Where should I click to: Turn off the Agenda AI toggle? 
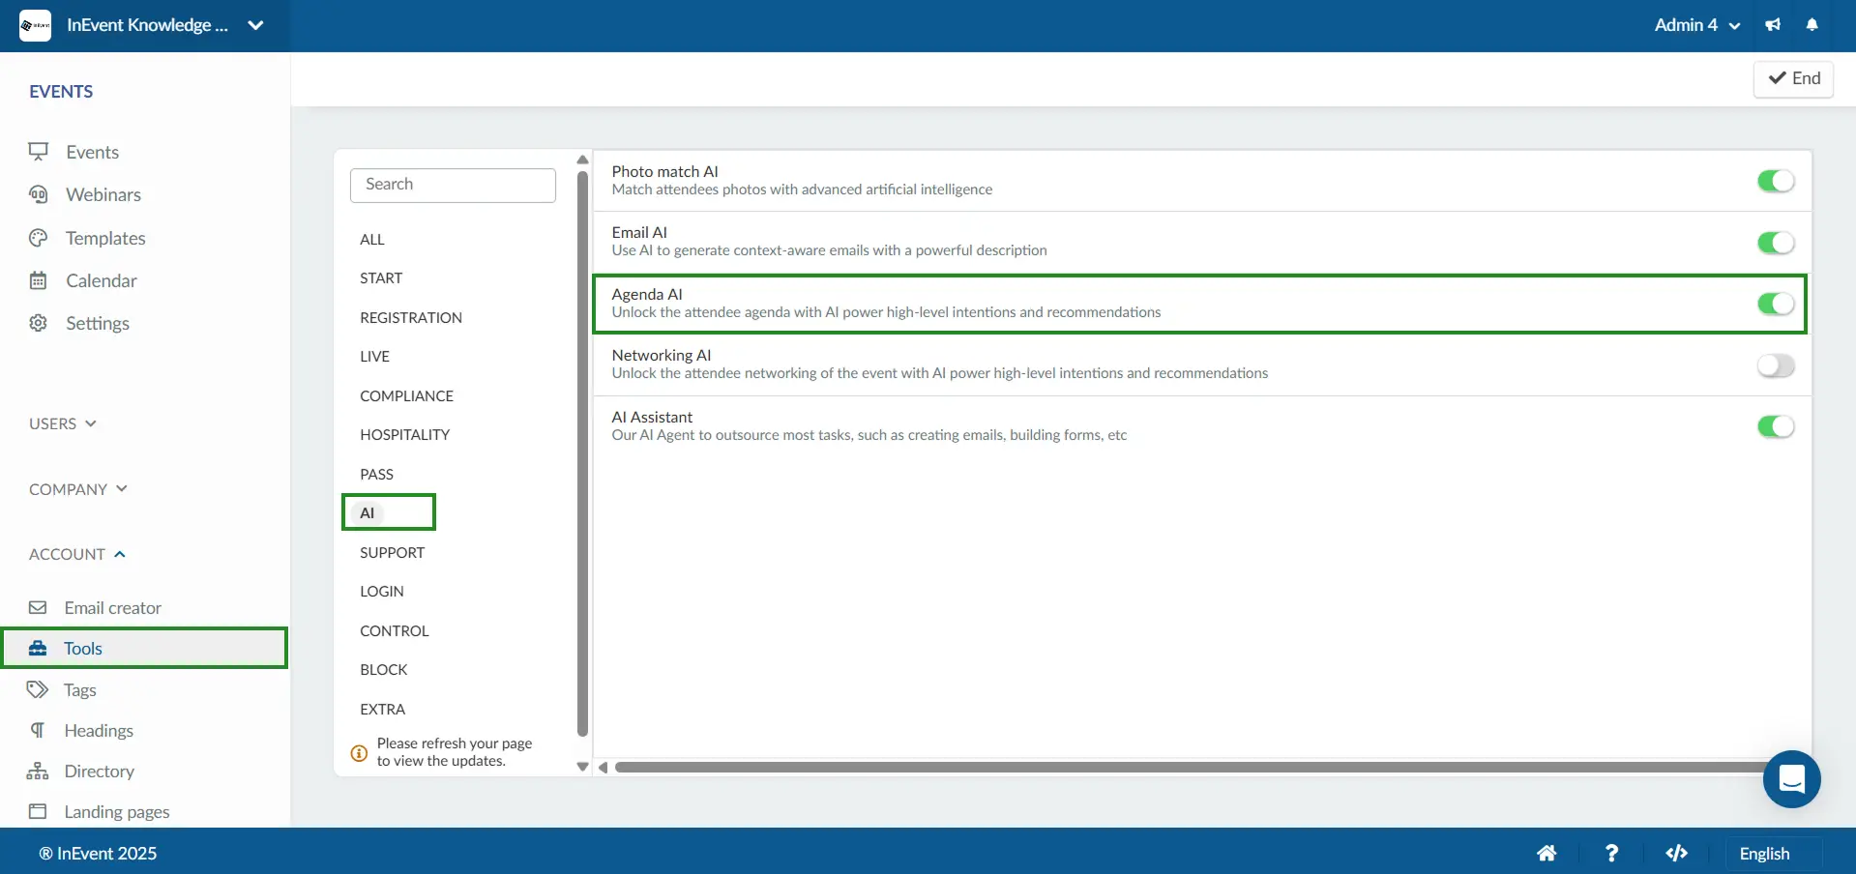pos(1776,304)
